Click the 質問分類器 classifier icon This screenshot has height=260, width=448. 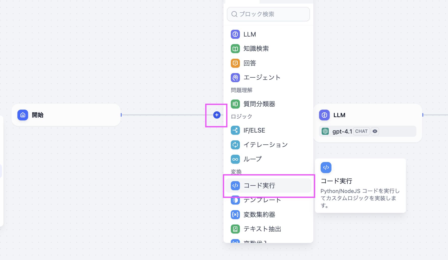point(235,104)
